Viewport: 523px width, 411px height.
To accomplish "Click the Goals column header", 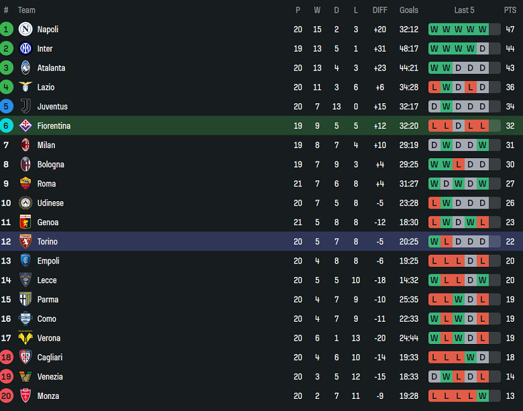I will point(409,10).
